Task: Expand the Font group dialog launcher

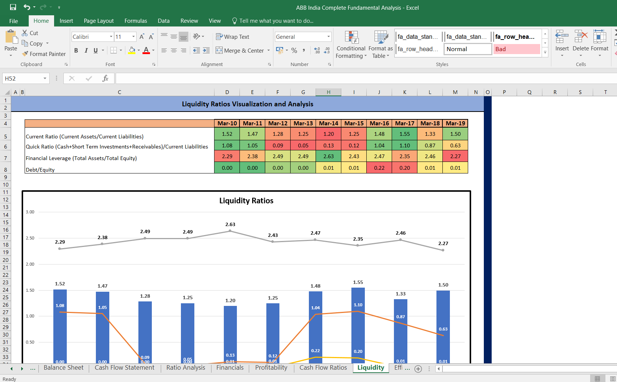Action: [x=154, y=65]
